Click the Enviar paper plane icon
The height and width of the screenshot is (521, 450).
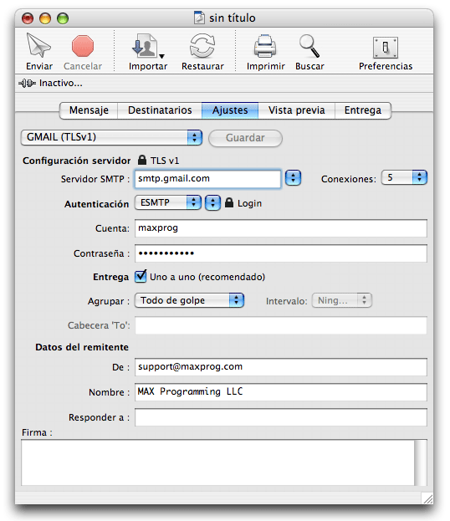38,45
